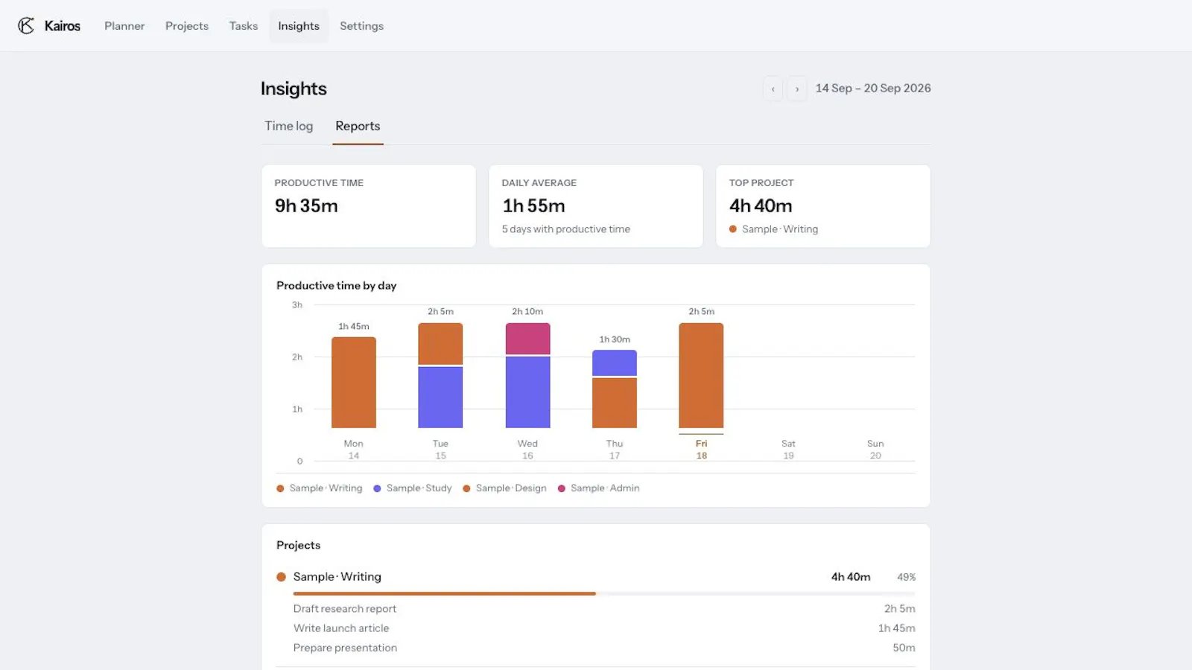Click the Daily Average 1h 55m card
1192x670 pixels.
tap(596, 206)
